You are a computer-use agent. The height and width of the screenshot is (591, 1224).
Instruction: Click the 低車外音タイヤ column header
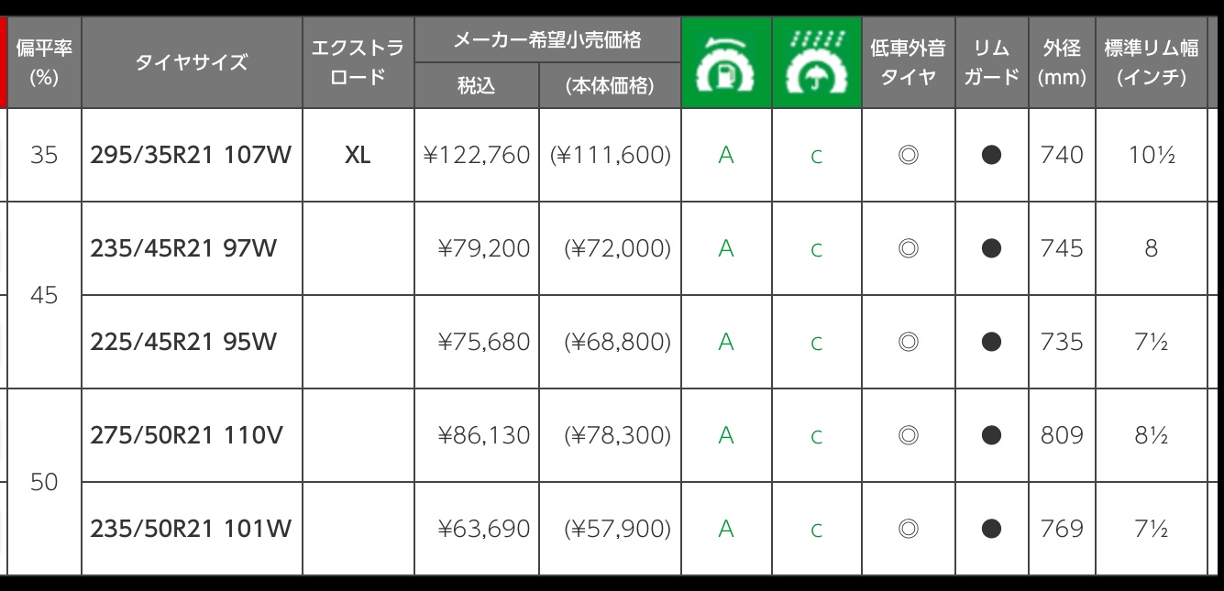[x=908, y=63]
